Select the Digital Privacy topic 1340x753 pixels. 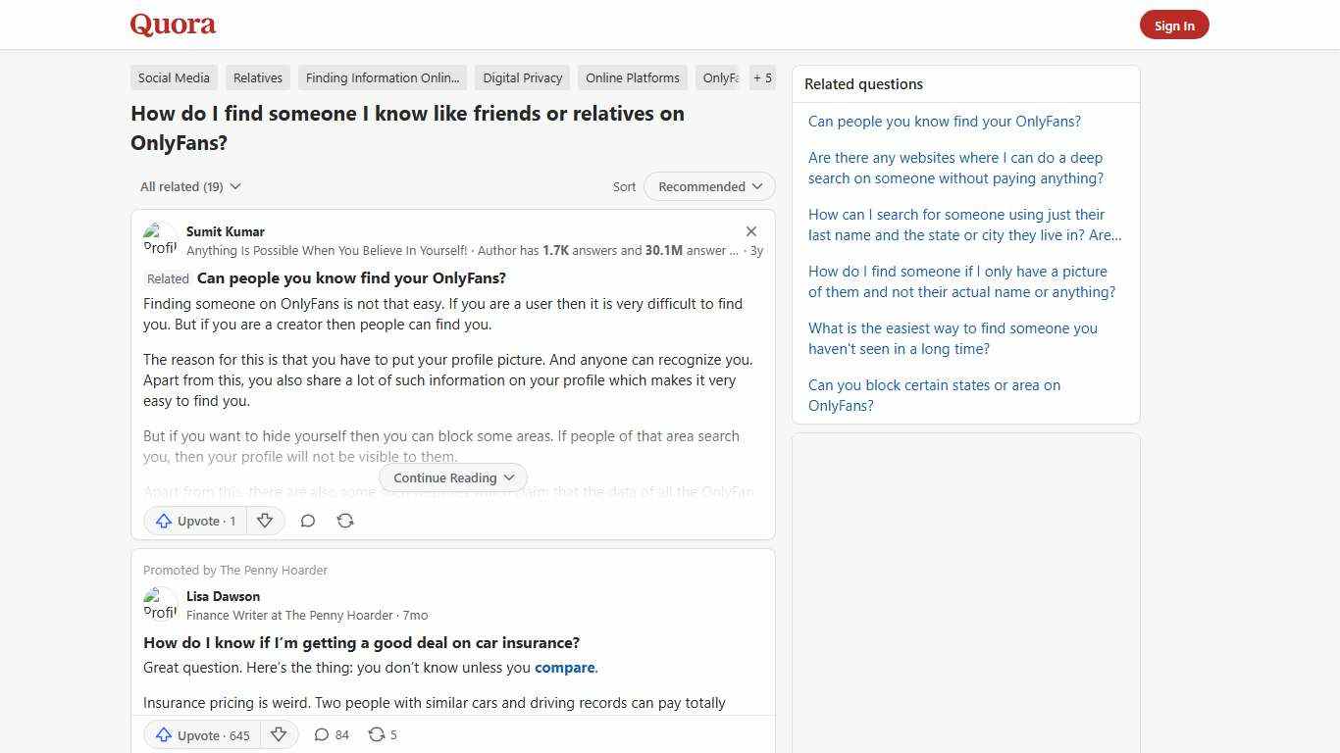click(522, 77)
